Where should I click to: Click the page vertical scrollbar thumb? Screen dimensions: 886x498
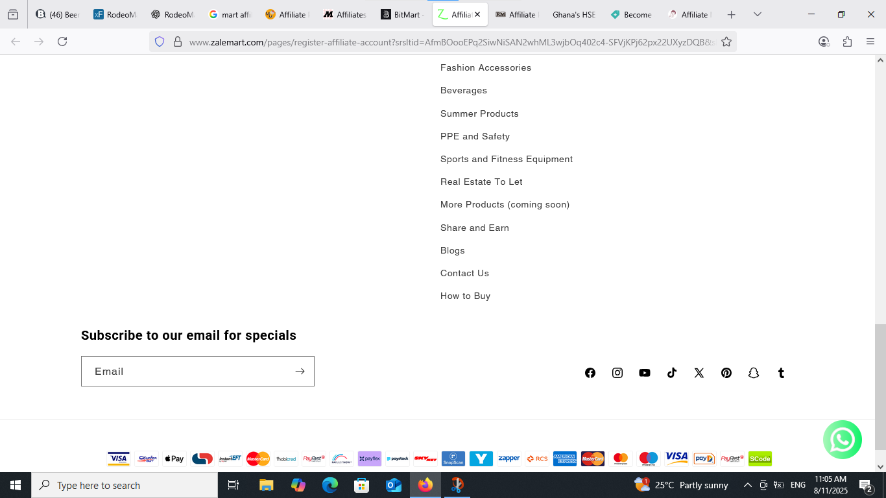(x=880, y=387)
